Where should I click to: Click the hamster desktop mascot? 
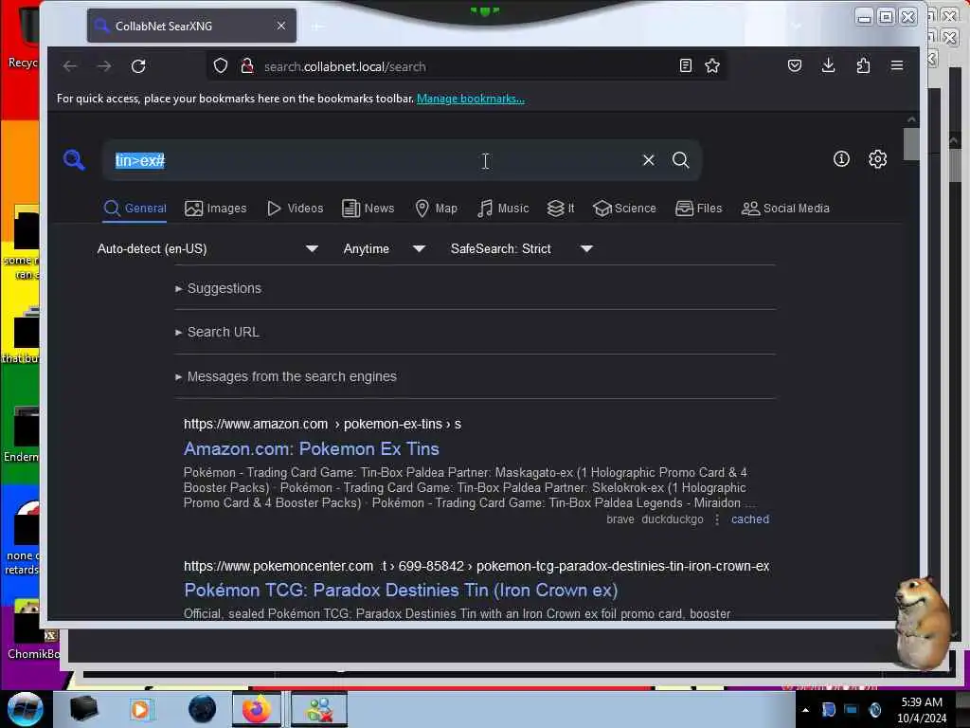point(922,622)
